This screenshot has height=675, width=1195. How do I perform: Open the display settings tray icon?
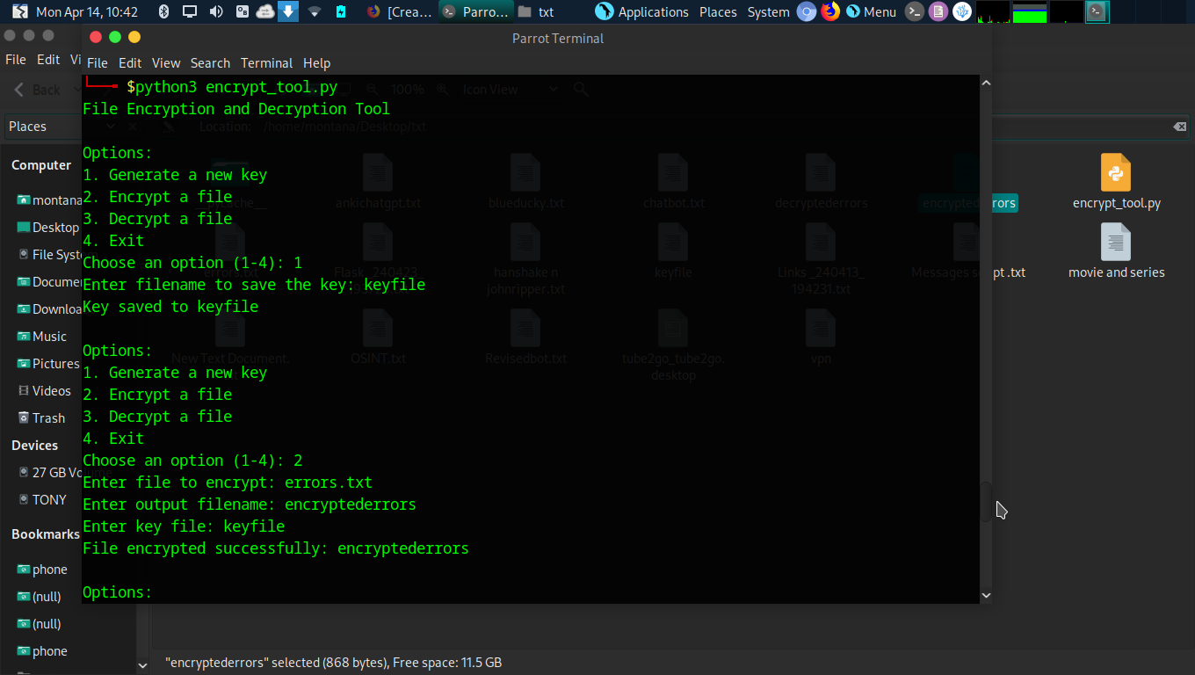(x=189, y=12)
